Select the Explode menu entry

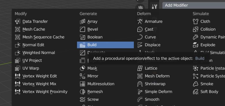coord(208,45)
